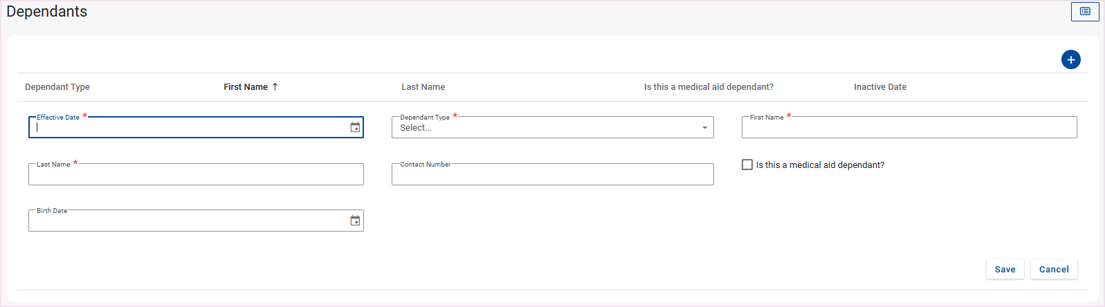
Task: Click into the First Name input field
Action: point(908,128)
